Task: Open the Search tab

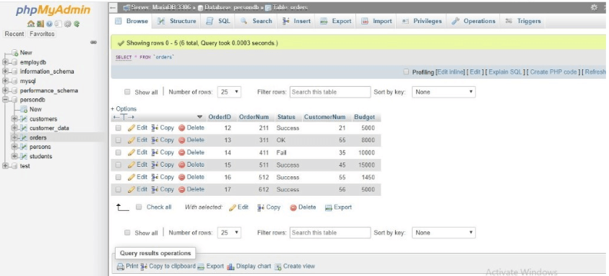Action: click(x=256, y=22)
